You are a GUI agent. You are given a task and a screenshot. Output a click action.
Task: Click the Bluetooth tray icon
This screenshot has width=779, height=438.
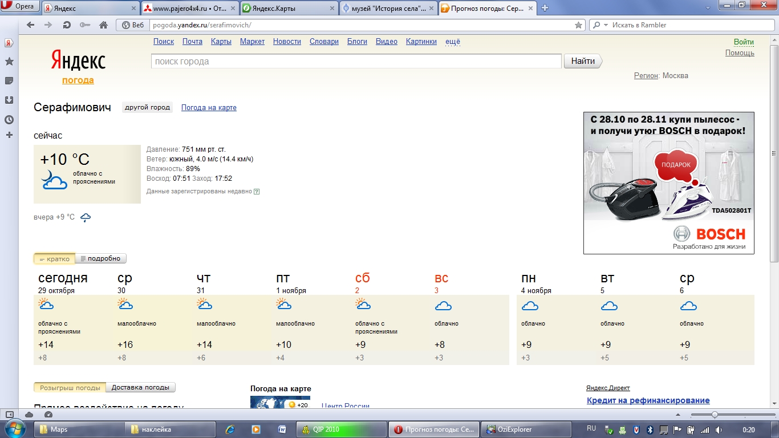tap(649, 429)
